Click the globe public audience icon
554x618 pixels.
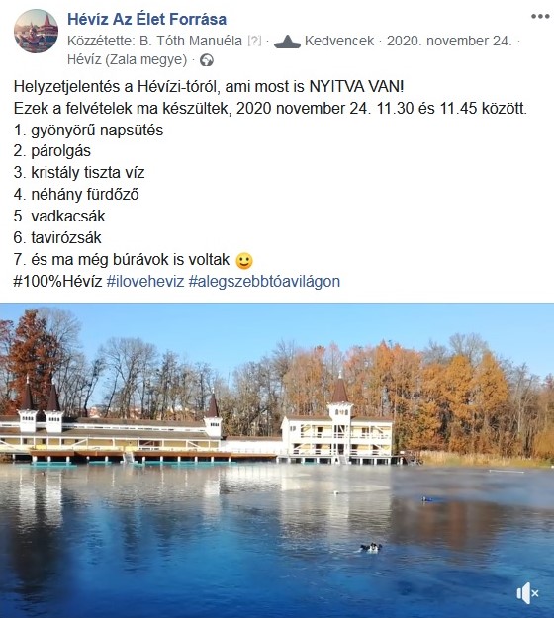click(207, 60)
